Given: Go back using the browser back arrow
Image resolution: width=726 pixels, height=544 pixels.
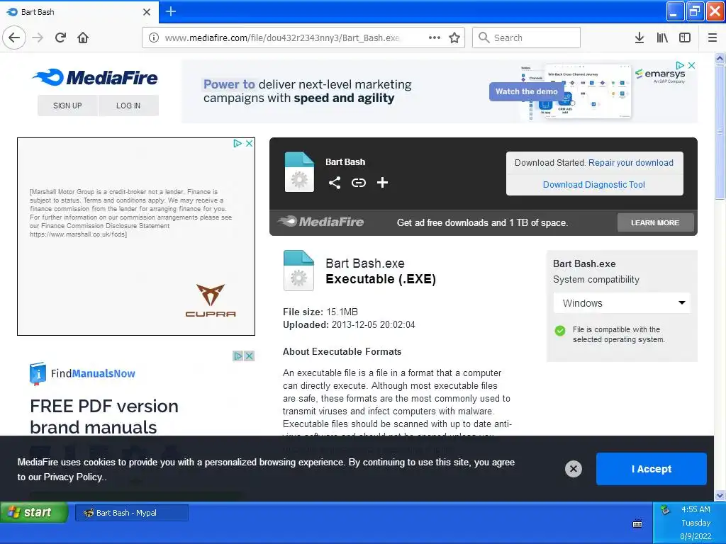Looking at the screenshot, I should coord(14,38).
